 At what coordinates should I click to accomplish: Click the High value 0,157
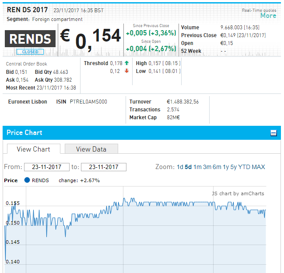coord(154,63)
